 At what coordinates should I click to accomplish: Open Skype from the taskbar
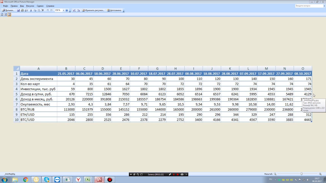tap(47, 180)
